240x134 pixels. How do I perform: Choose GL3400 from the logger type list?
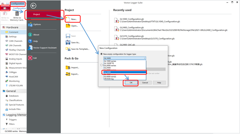(x=124, y=72)
